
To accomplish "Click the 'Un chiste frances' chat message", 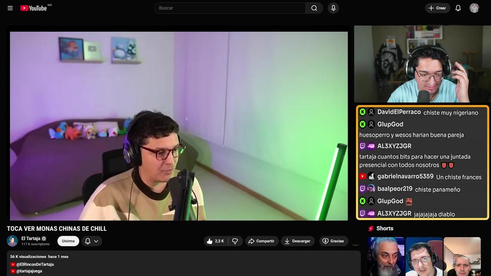I will coord(459,177).
